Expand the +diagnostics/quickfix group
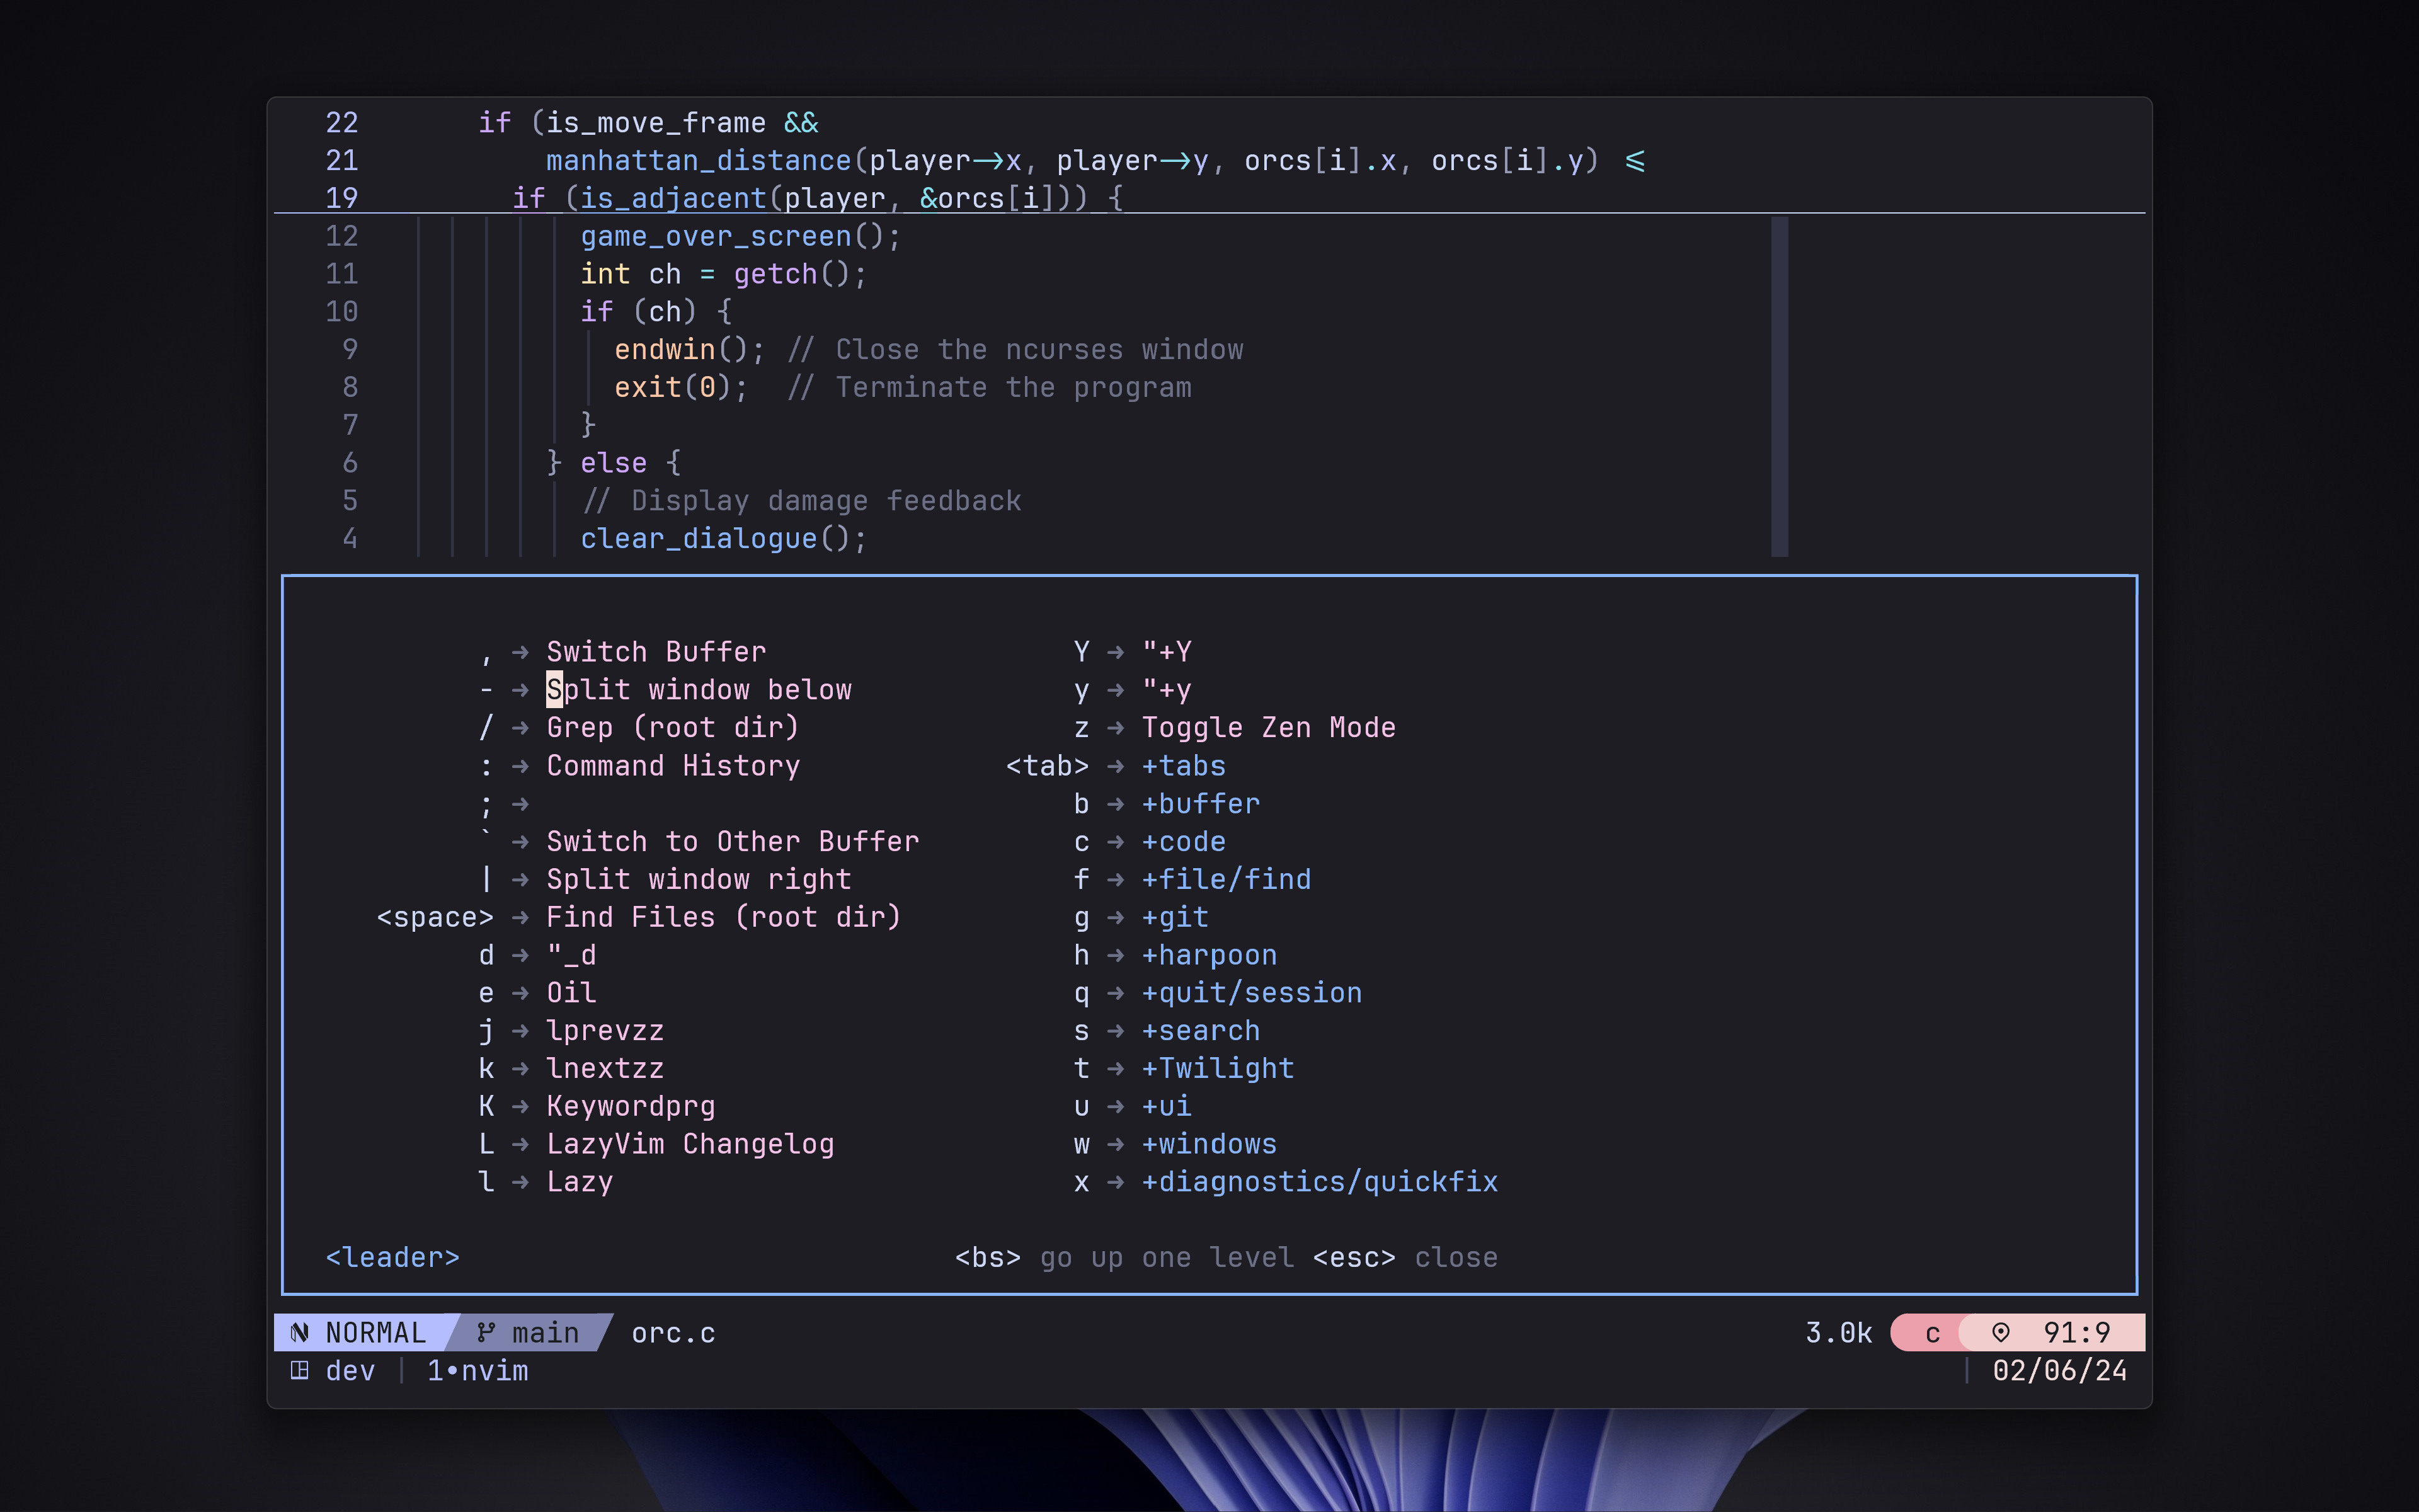 pos(1320,1182)
